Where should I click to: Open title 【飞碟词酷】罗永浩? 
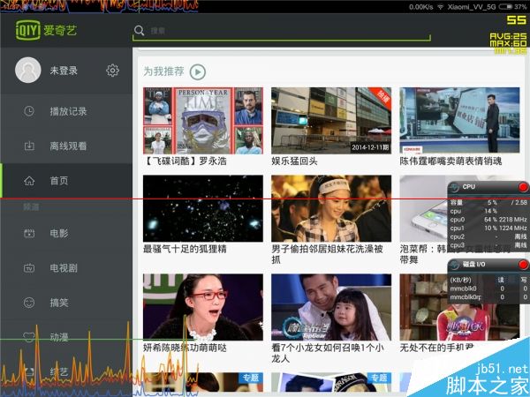pos(185,161)
